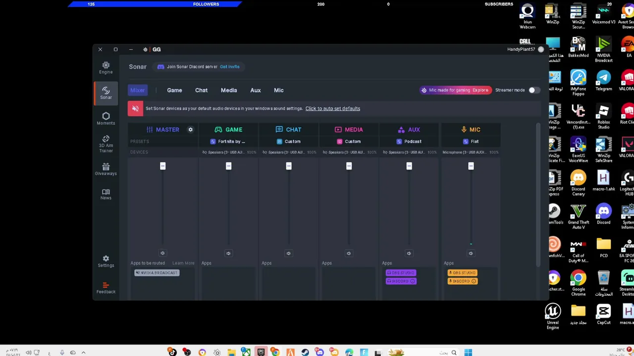Image resolution: width=634 pixels, height=356 pixels.
Task: Open Telegram desktop shortcut
Action: pos(603,81)
